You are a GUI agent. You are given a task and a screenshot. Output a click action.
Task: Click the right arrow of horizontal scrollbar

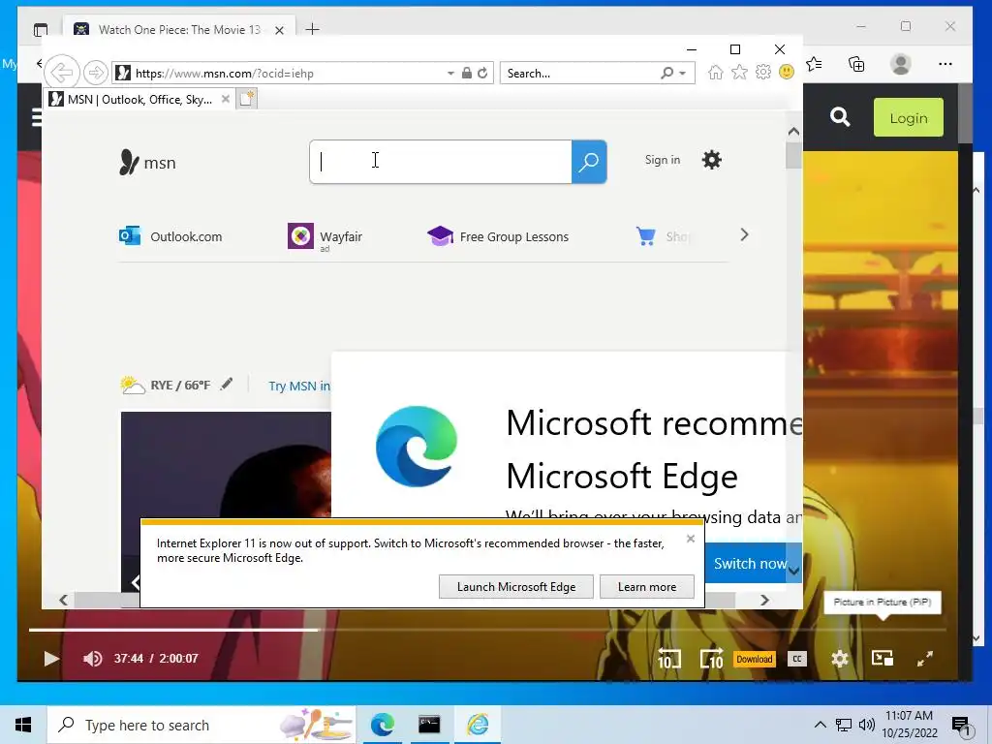tap(765, 600)
